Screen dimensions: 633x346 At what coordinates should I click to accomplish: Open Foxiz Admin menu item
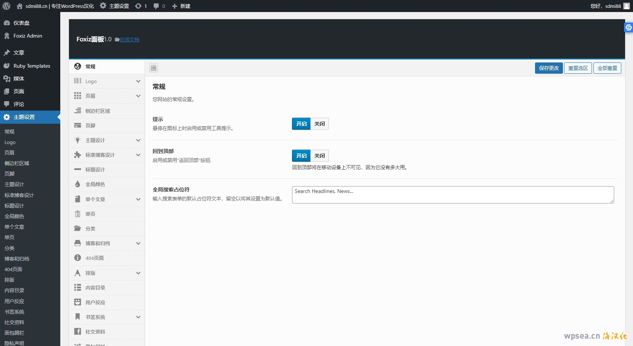[30, 36]
